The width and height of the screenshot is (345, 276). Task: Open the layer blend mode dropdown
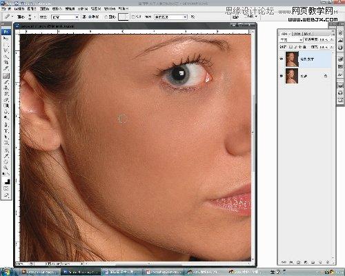pyautogui.click(x=291, y=40)
